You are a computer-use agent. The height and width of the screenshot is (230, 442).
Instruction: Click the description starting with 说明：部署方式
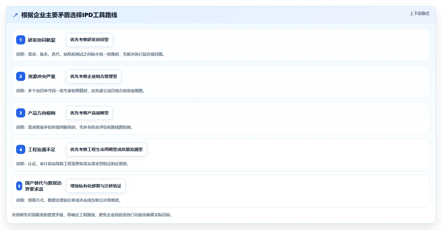(x=68, y=200)
